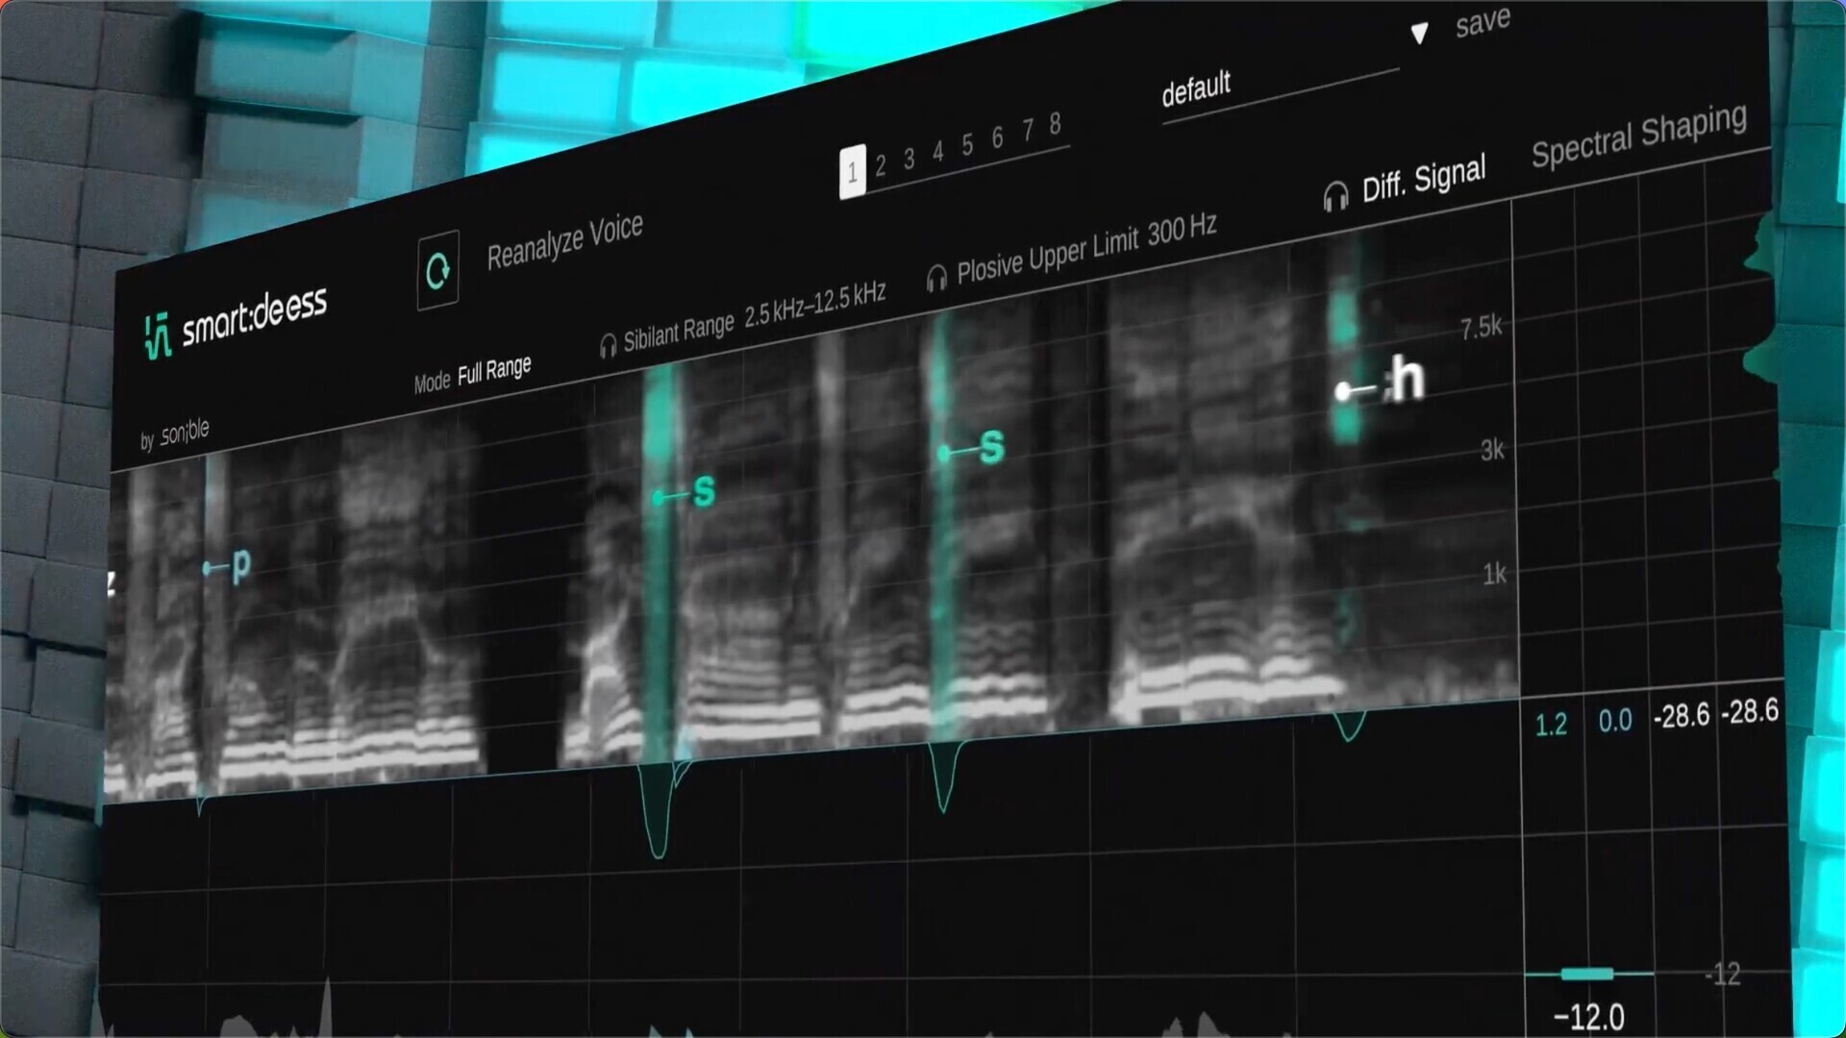This screenshot has height=1038, width=1846.
Task: Click the second -28.6 level readout
Action: click(1750, 712)
